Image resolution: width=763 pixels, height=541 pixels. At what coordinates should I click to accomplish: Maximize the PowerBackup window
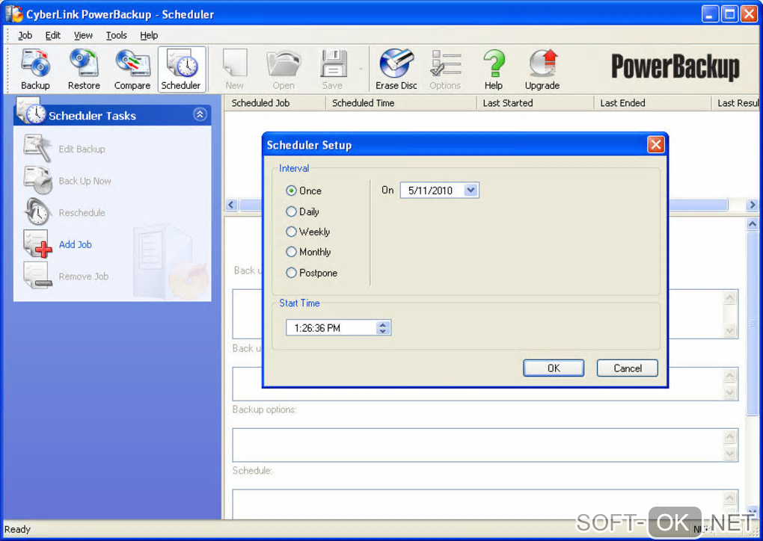(730, 13)
